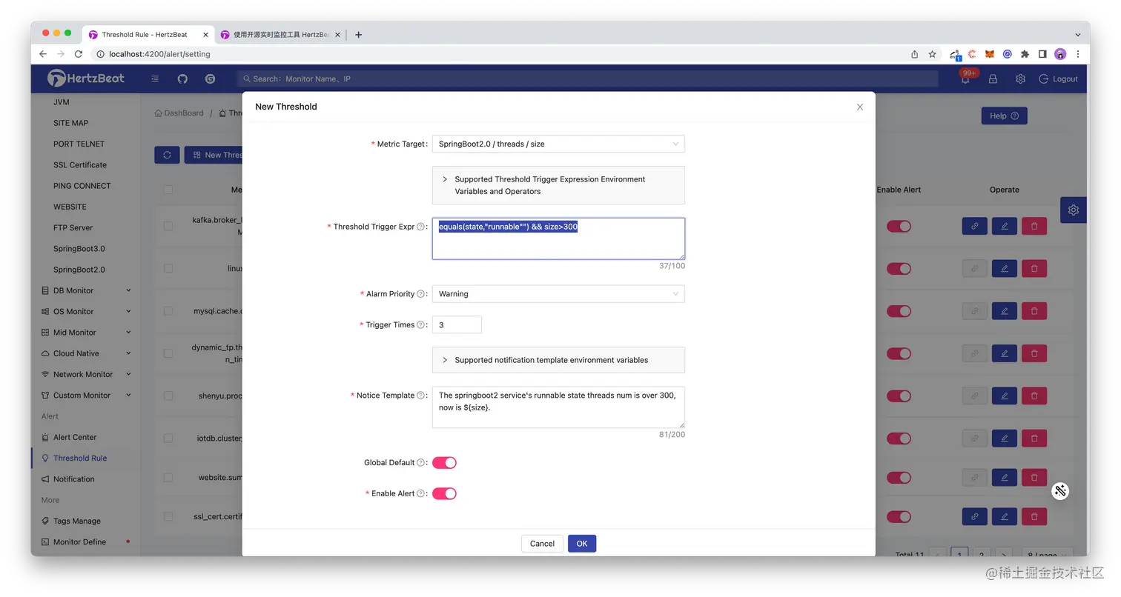Show help for Global Default
This screenshot has height=597, width=1121.
point(420,463)
